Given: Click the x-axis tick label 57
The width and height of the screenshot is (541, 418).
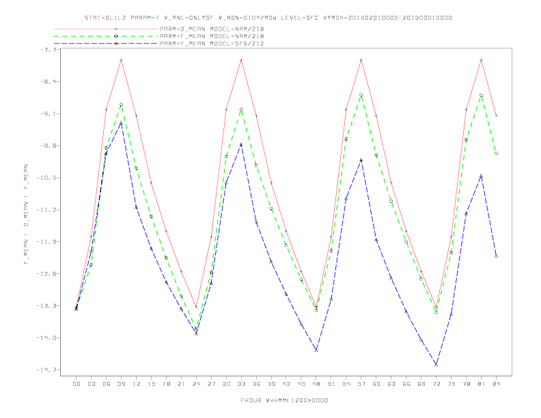Looking at the screenshot, I should (361, 384).
